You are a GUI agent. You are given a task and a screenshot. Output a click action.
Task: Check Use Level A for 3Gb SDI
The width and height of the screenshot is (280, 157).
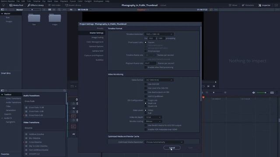[146, 88]
